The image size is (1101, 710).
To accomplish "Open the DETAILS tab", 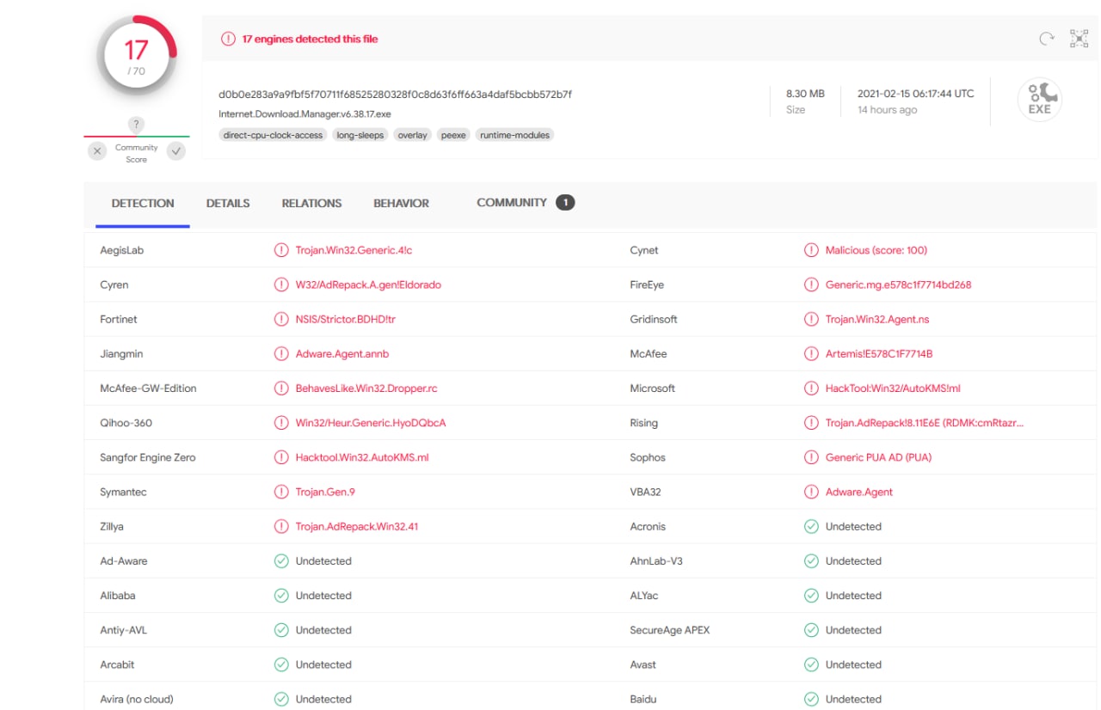I will pyautogui.click(x=228, y=203).
